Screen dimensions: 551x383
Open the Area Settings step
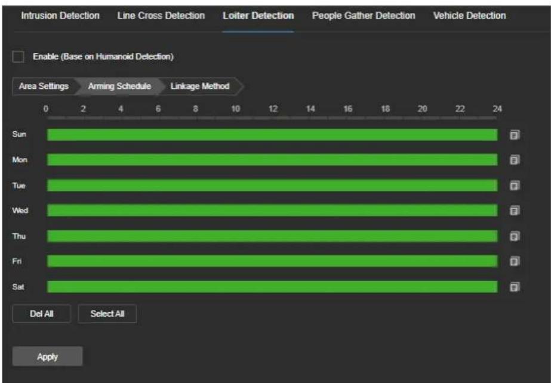click(x=44, y=87)
